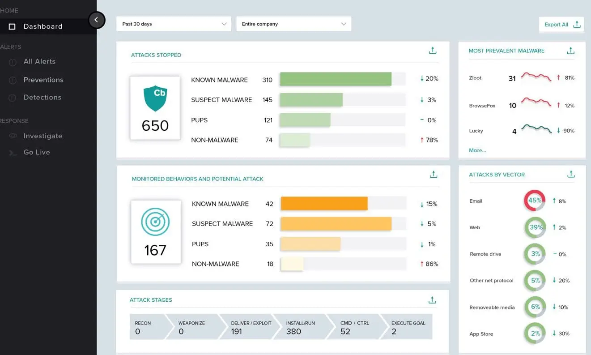
Task: Click the pale Non-Malware 18 bar
Action: click(x=292, y=264)
